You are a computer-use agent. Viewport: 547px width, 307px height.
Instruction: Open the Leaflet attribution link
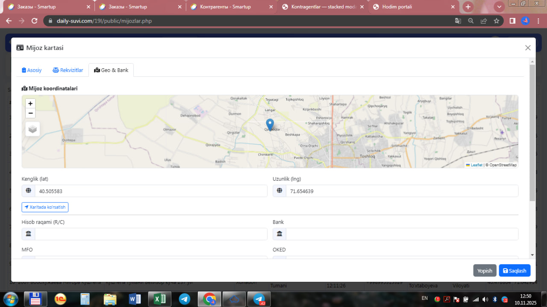click(x=476, y=165)
